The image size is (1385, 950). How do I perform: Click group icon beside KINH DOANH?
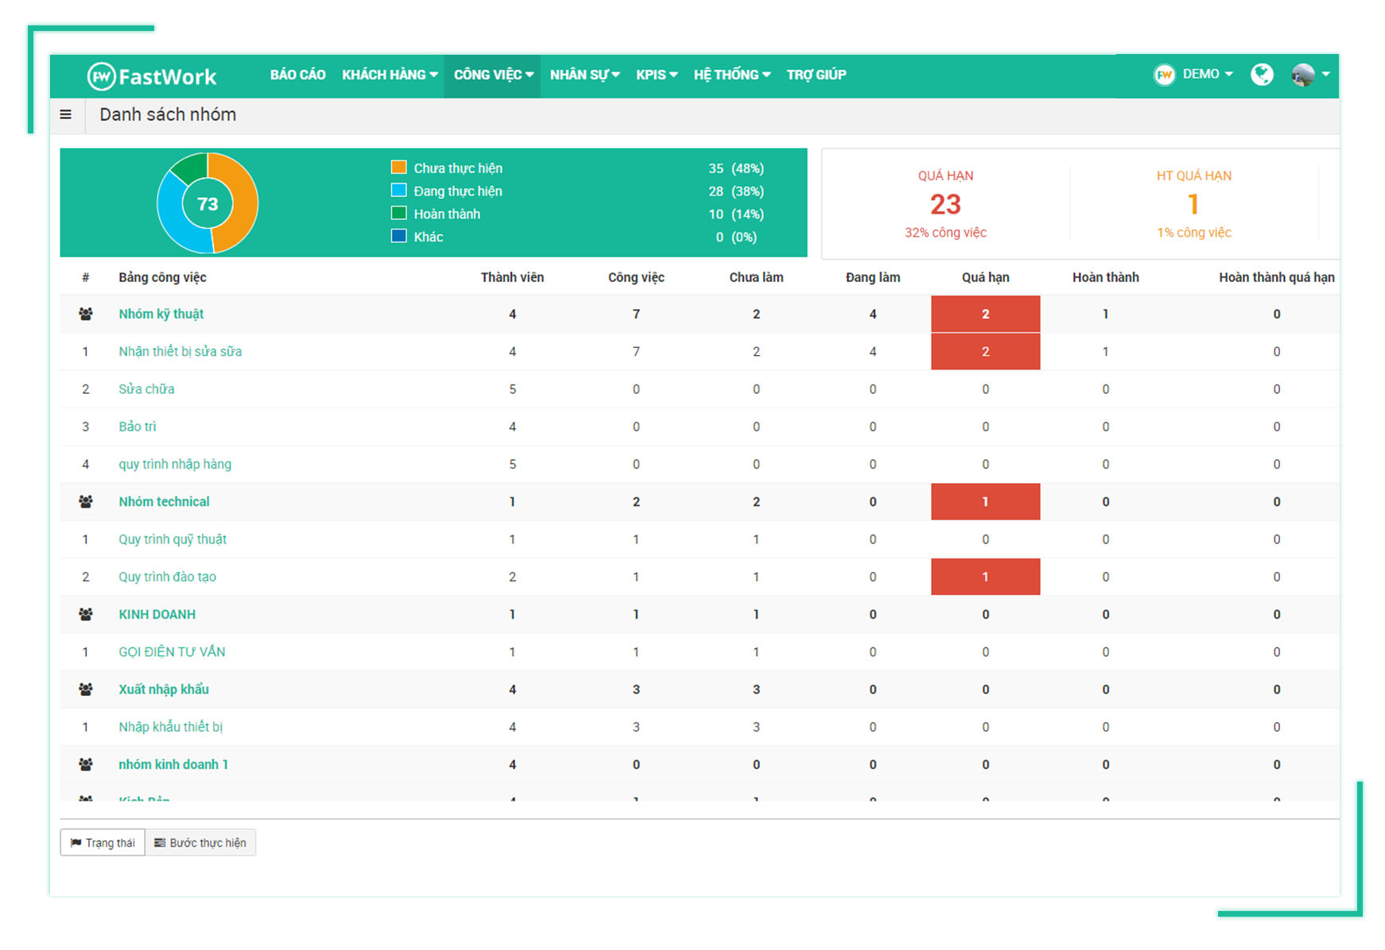pyautogui.click(x=86, y=614)
